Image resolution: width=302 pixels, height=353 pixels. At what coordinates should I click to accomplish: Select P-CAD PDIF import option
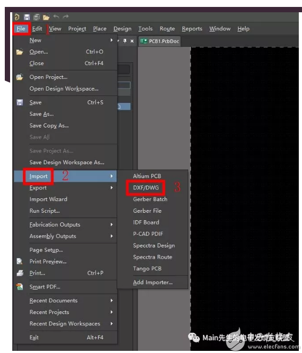coord(152,234)
